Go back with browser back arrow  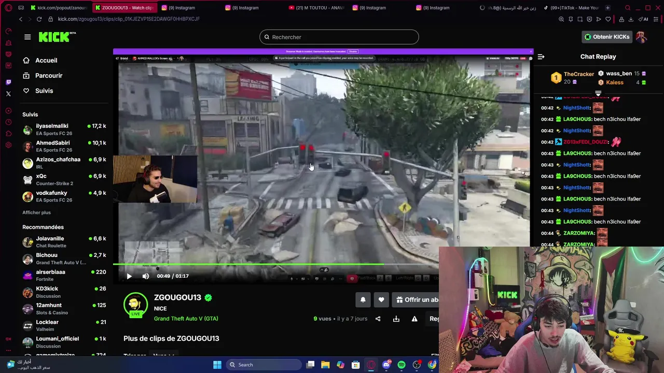coord(21,19)
